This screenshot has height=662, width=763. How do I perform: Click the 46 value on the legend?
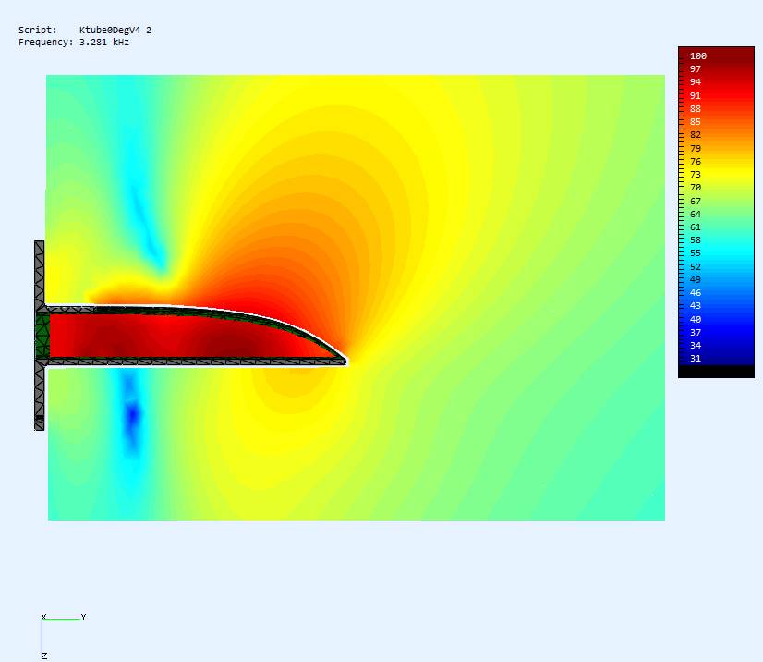696,293
